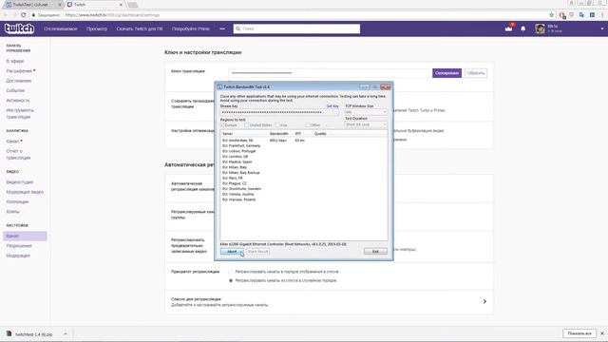This screenshot has width=608, height=342.
Task: Reload the browser page
Action: pyautogui.click(x=23, y=15)
